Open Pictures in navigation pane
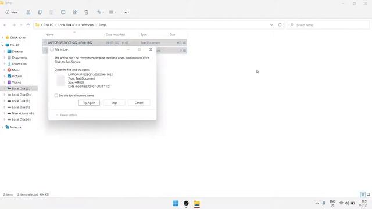Viewport: 372px width, 209px height. click(17, 76)
